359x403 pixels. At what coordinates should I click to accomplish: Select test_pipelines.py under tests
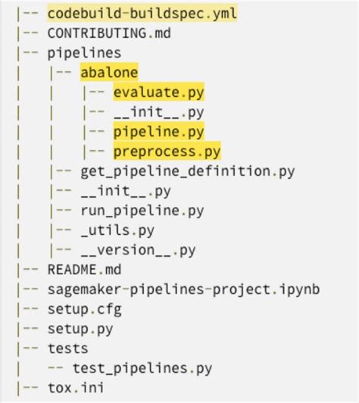click(142, 368)
